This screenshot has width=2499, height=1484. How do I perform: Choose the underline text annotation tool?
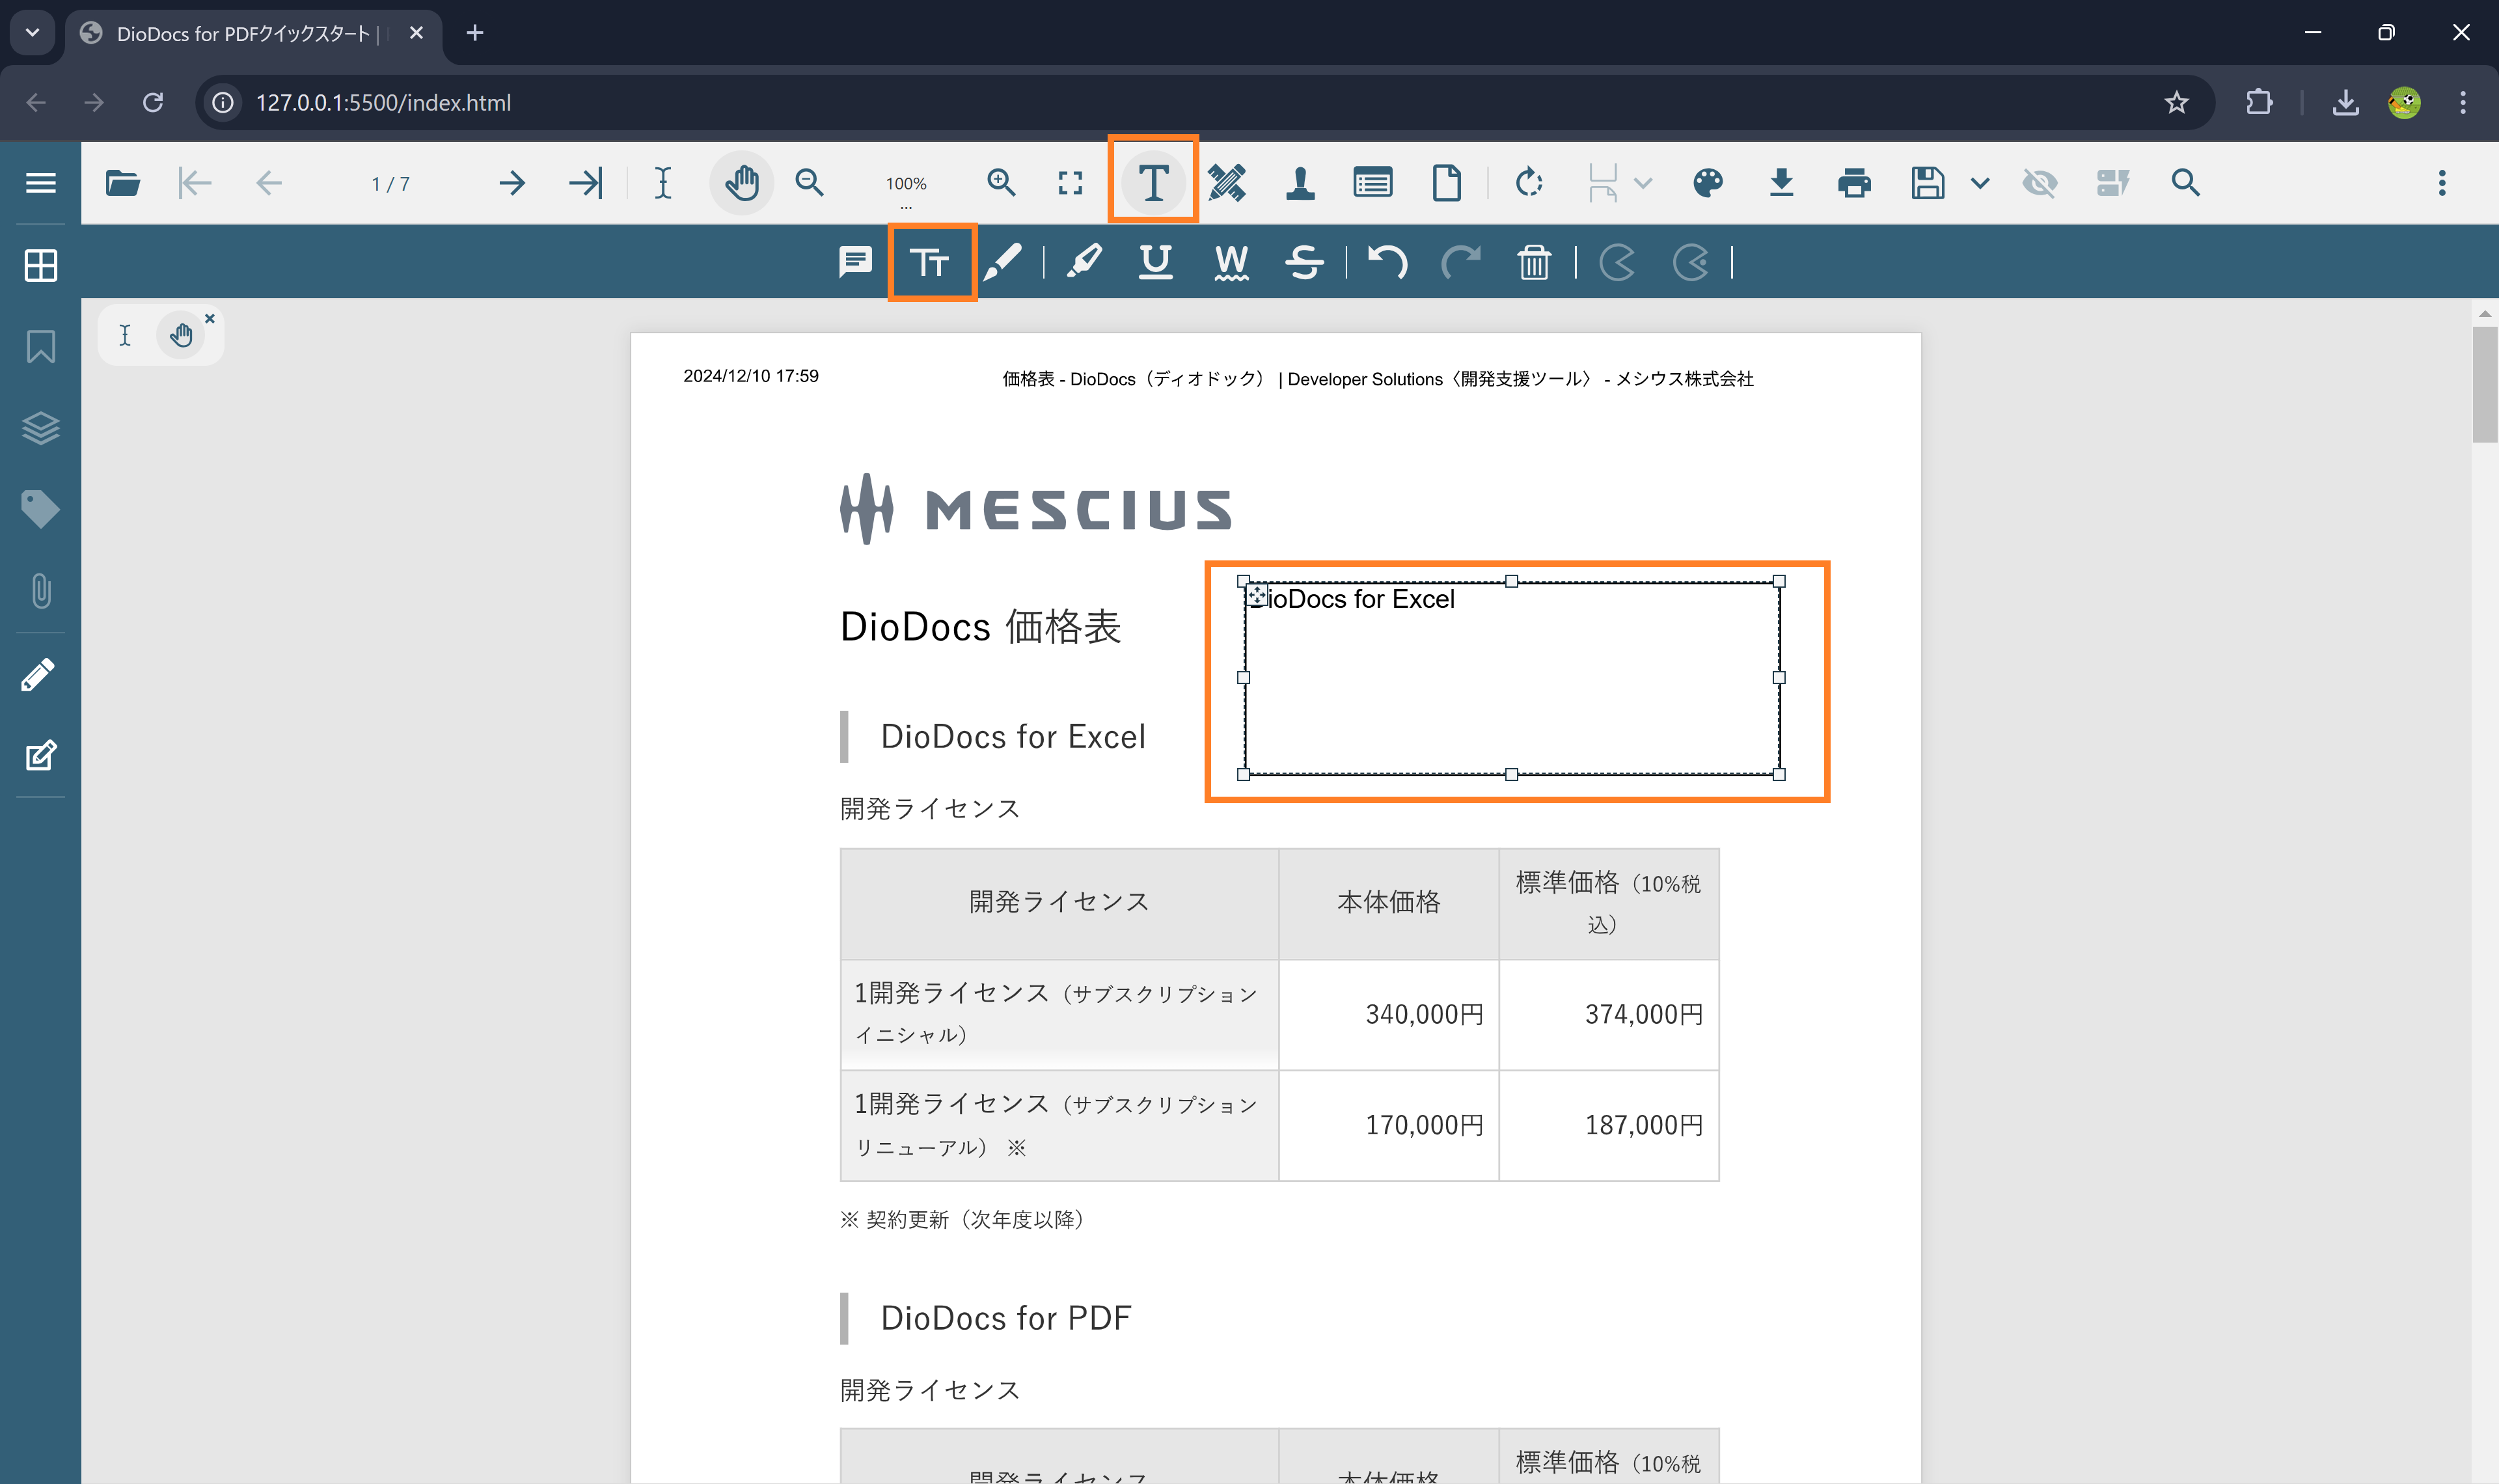(x=1156, y=263)
